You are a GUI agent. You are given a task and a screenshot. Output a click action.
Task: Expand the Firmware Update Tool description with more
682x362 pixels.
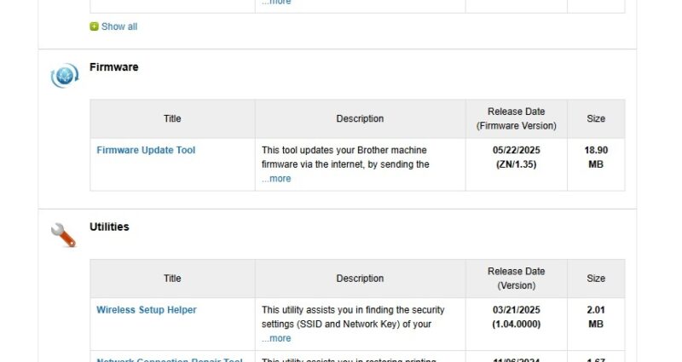click(276, 179)
